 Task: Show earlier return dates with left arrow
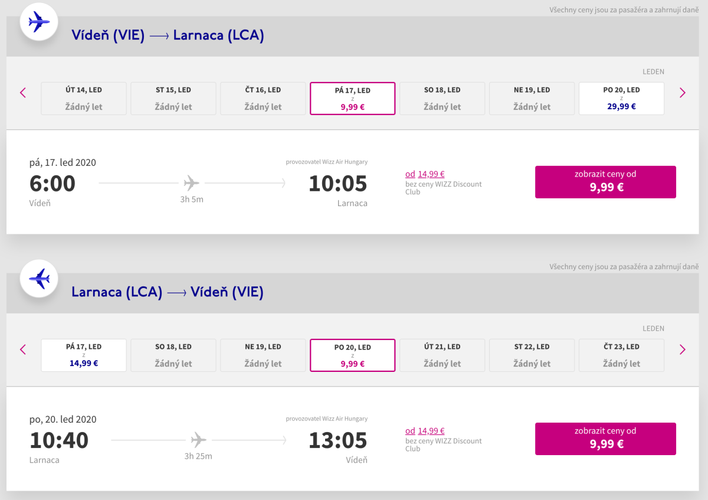coord(23,349)
